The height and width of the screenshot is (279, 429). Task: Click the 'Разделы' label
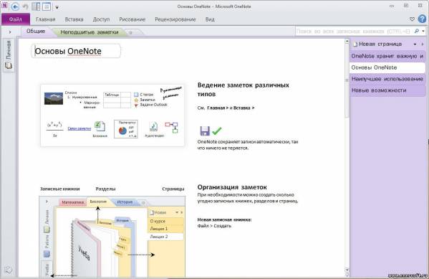point(105,189)
